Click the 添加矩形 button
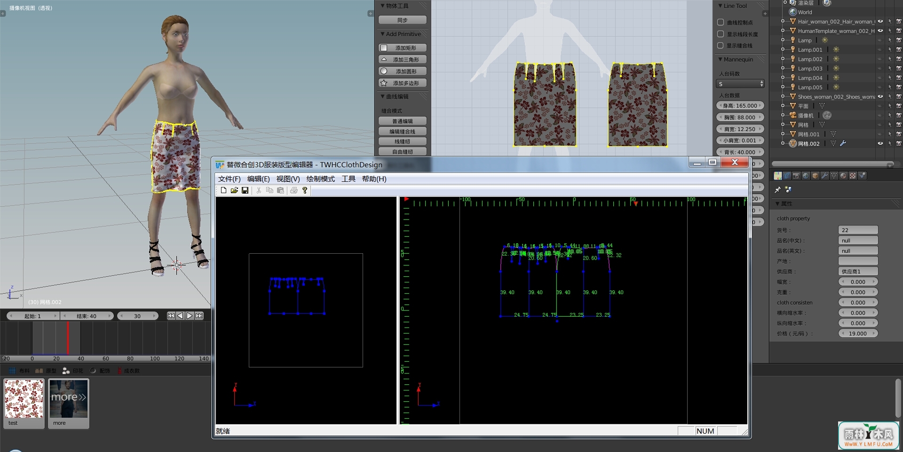This screenshot has width=903, height=452. (403, 48)
